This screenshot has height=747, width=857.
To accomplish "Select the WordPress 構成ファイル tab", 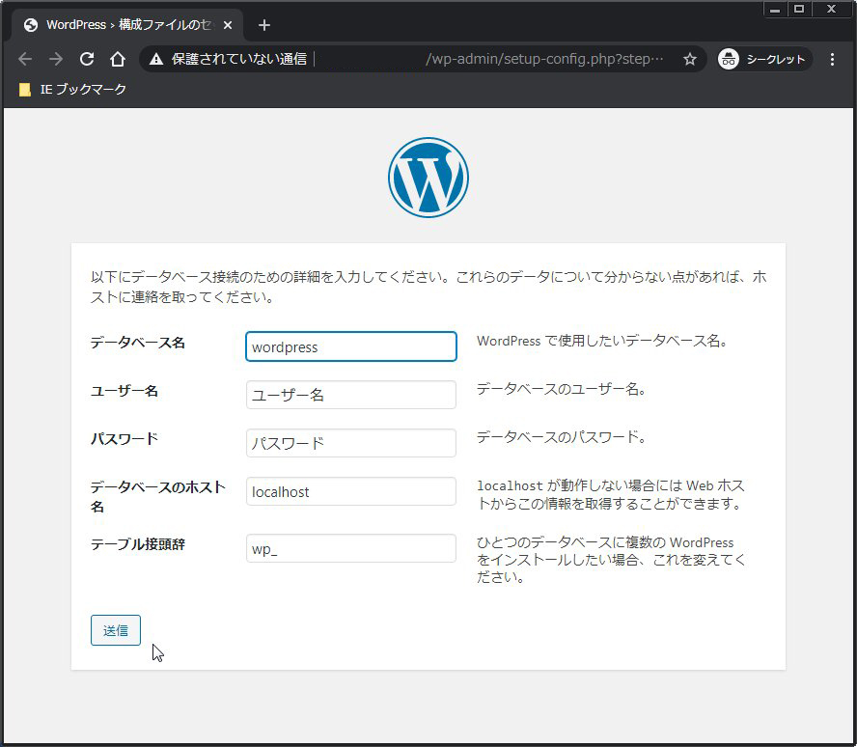I will [128, 25].
